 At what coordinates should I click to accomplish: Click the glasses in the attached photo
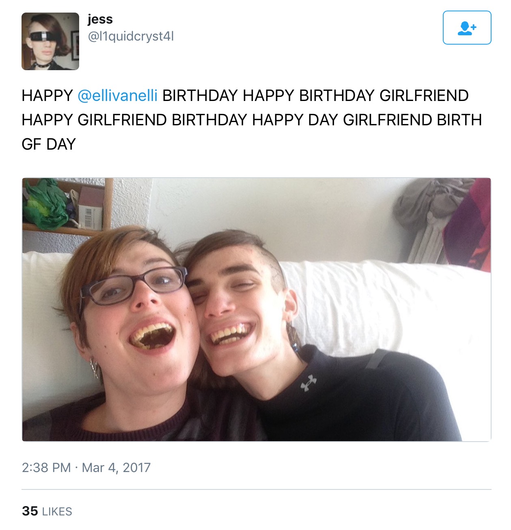click(x=133, y=286)
